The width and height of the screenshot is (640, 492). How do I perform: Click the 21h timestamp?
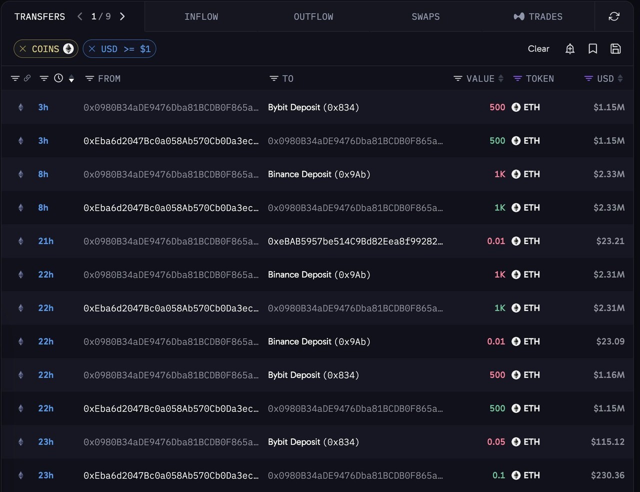click(46, 241)
